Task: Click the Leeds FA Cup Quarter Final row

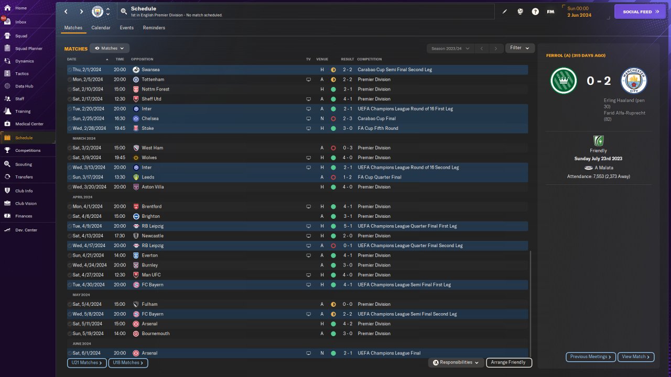Action: 297,177
